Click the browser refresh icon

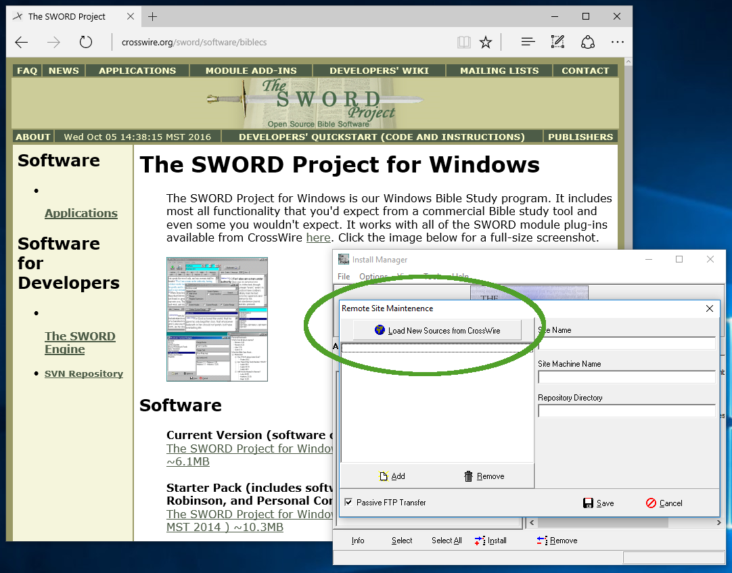point(85,43)
